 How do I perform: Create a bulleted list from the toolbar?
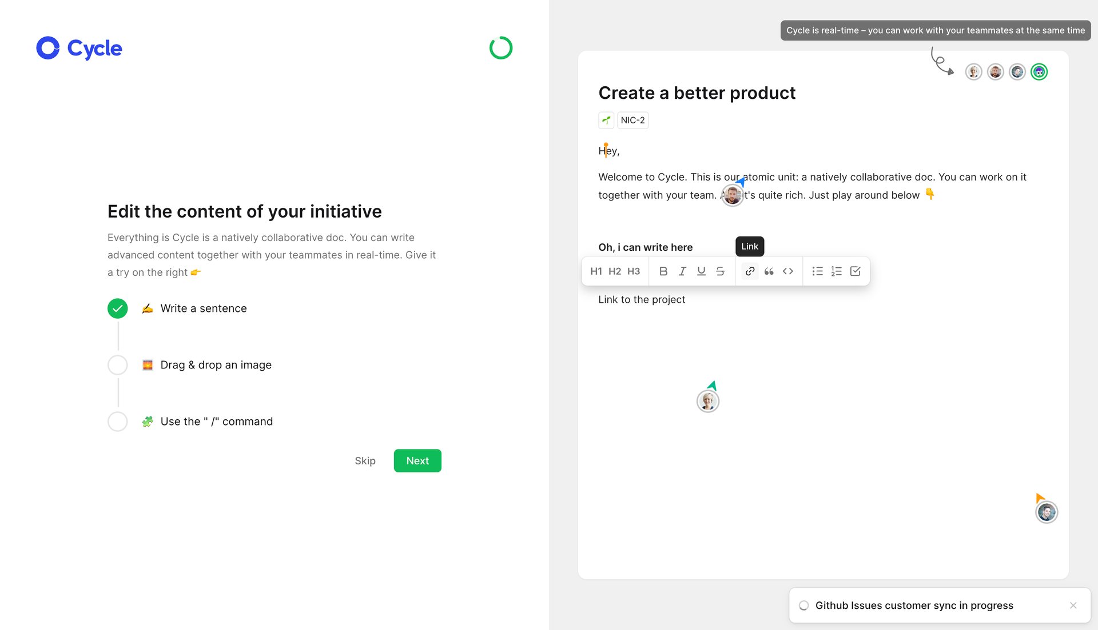coord(817,271)
